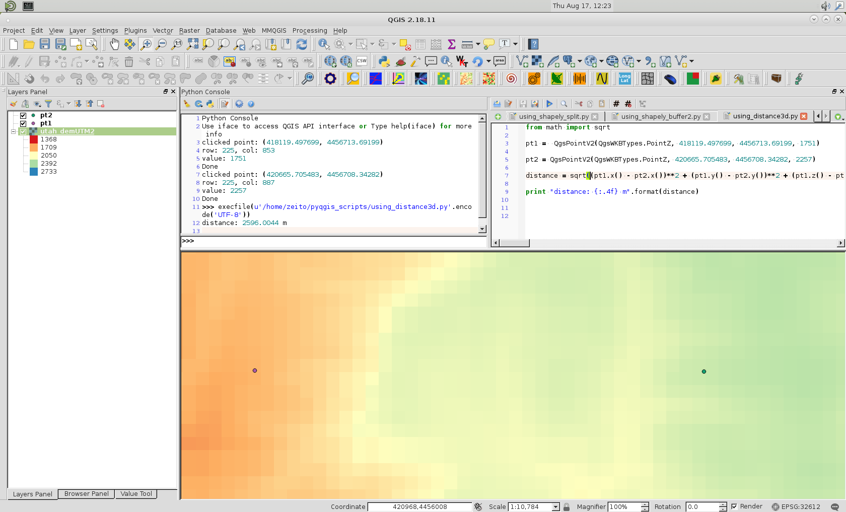Image resolution: width=846 pixels, height=512 pixels.
Task: Click Filter Legend funnel in Layers Panel
Action: point(48,104)
